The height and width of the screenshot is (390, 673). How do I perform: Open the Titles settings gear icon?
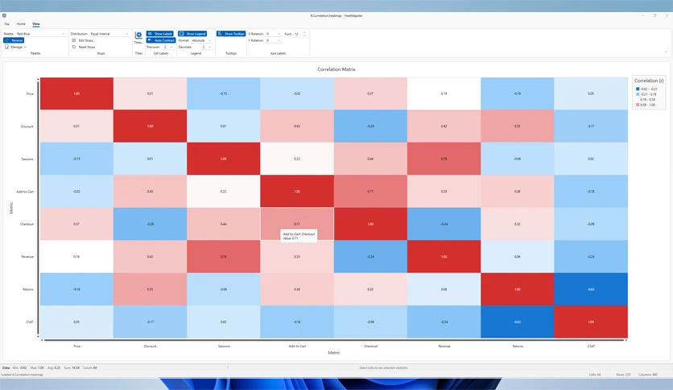(138, 35)
